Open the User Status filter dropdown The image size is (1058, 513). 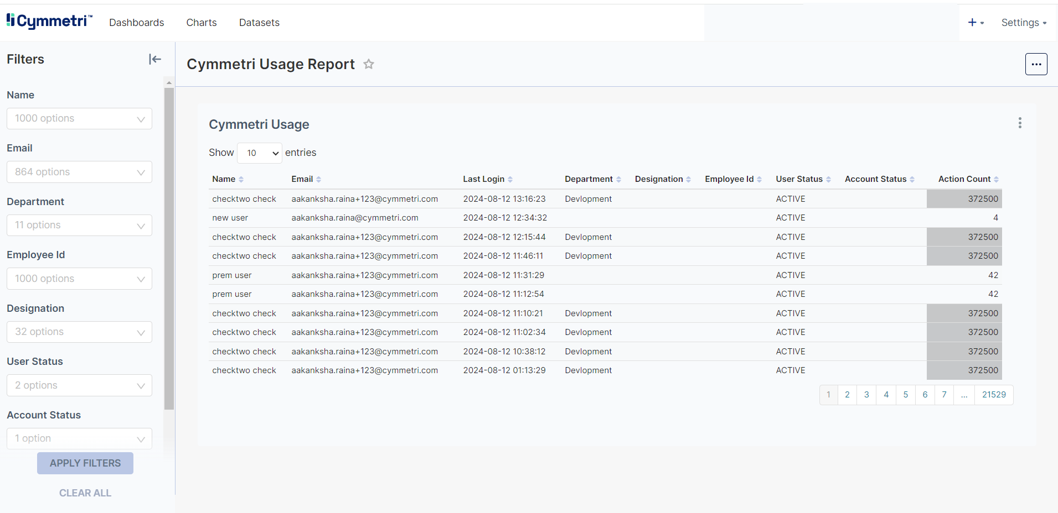[79, 385]
